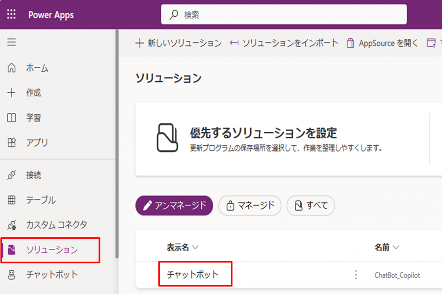Image resolution: width=442 pixels, height=294 pixels.
Task: Click the Power Apps title
Action: [51, 15]
